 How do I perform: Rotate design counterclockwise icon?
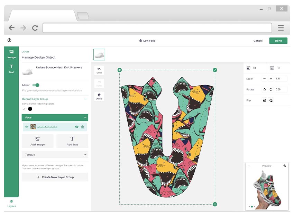point(265,89)
